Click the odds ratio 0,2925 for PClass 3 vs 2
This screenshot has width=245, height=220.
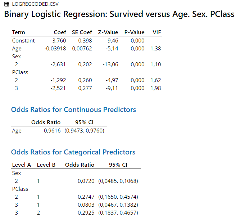point(86,213)
